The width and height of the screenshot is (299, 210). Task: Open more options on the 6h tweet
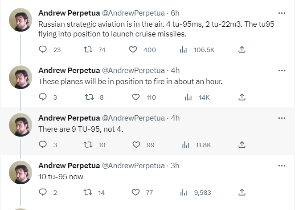[x=281, y=13]
